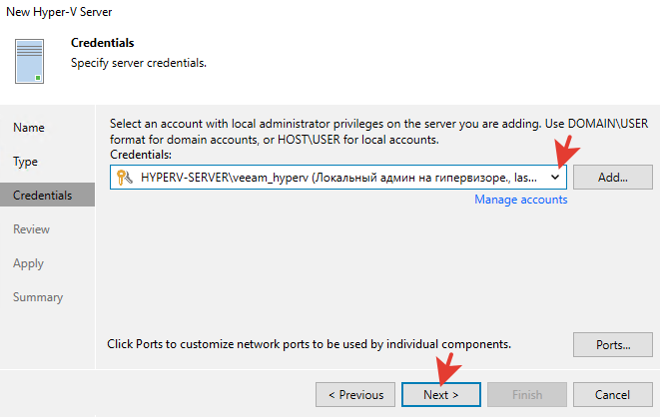Open the Ports... settings button
The image size is (660, 417).
[x=612, y=345]
